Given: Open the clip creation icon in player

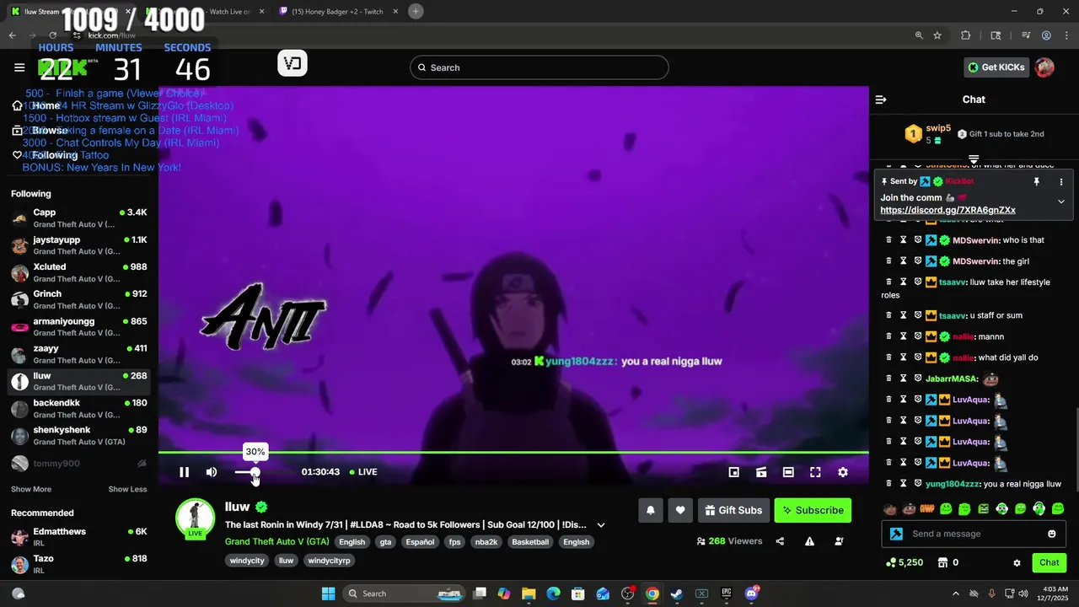Looking at the screenshot, I should click(x=761, y=472).
